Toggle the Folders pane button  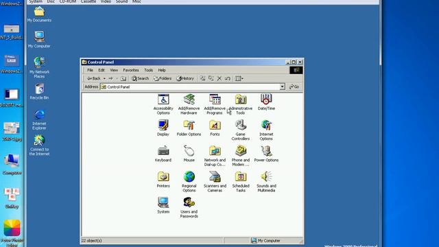[x=163, y=78]
